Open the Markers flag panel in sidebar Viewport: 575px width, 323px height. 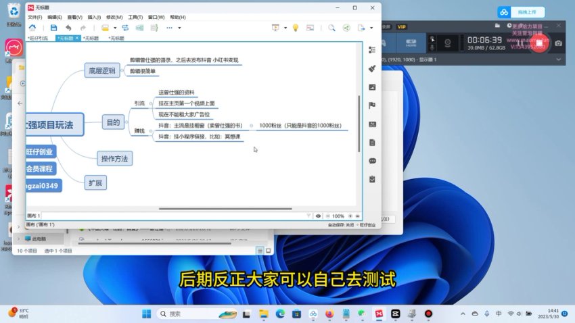pyautogui.click(x=372, y=105)
